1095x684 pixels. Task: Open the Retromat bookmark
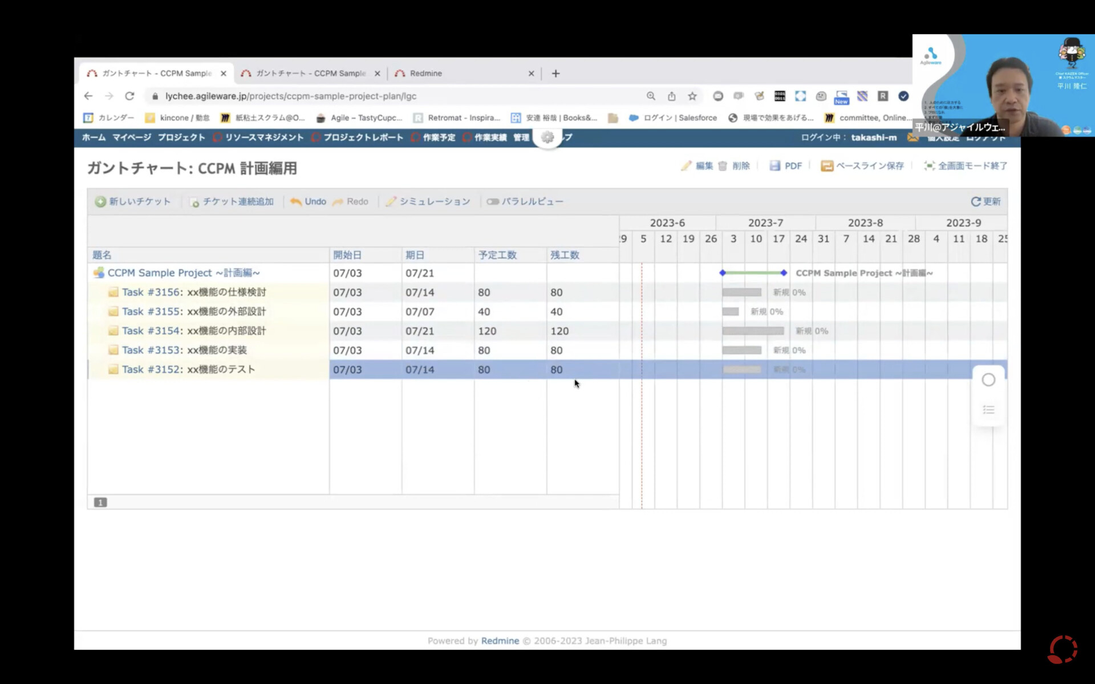pos(456,118)
